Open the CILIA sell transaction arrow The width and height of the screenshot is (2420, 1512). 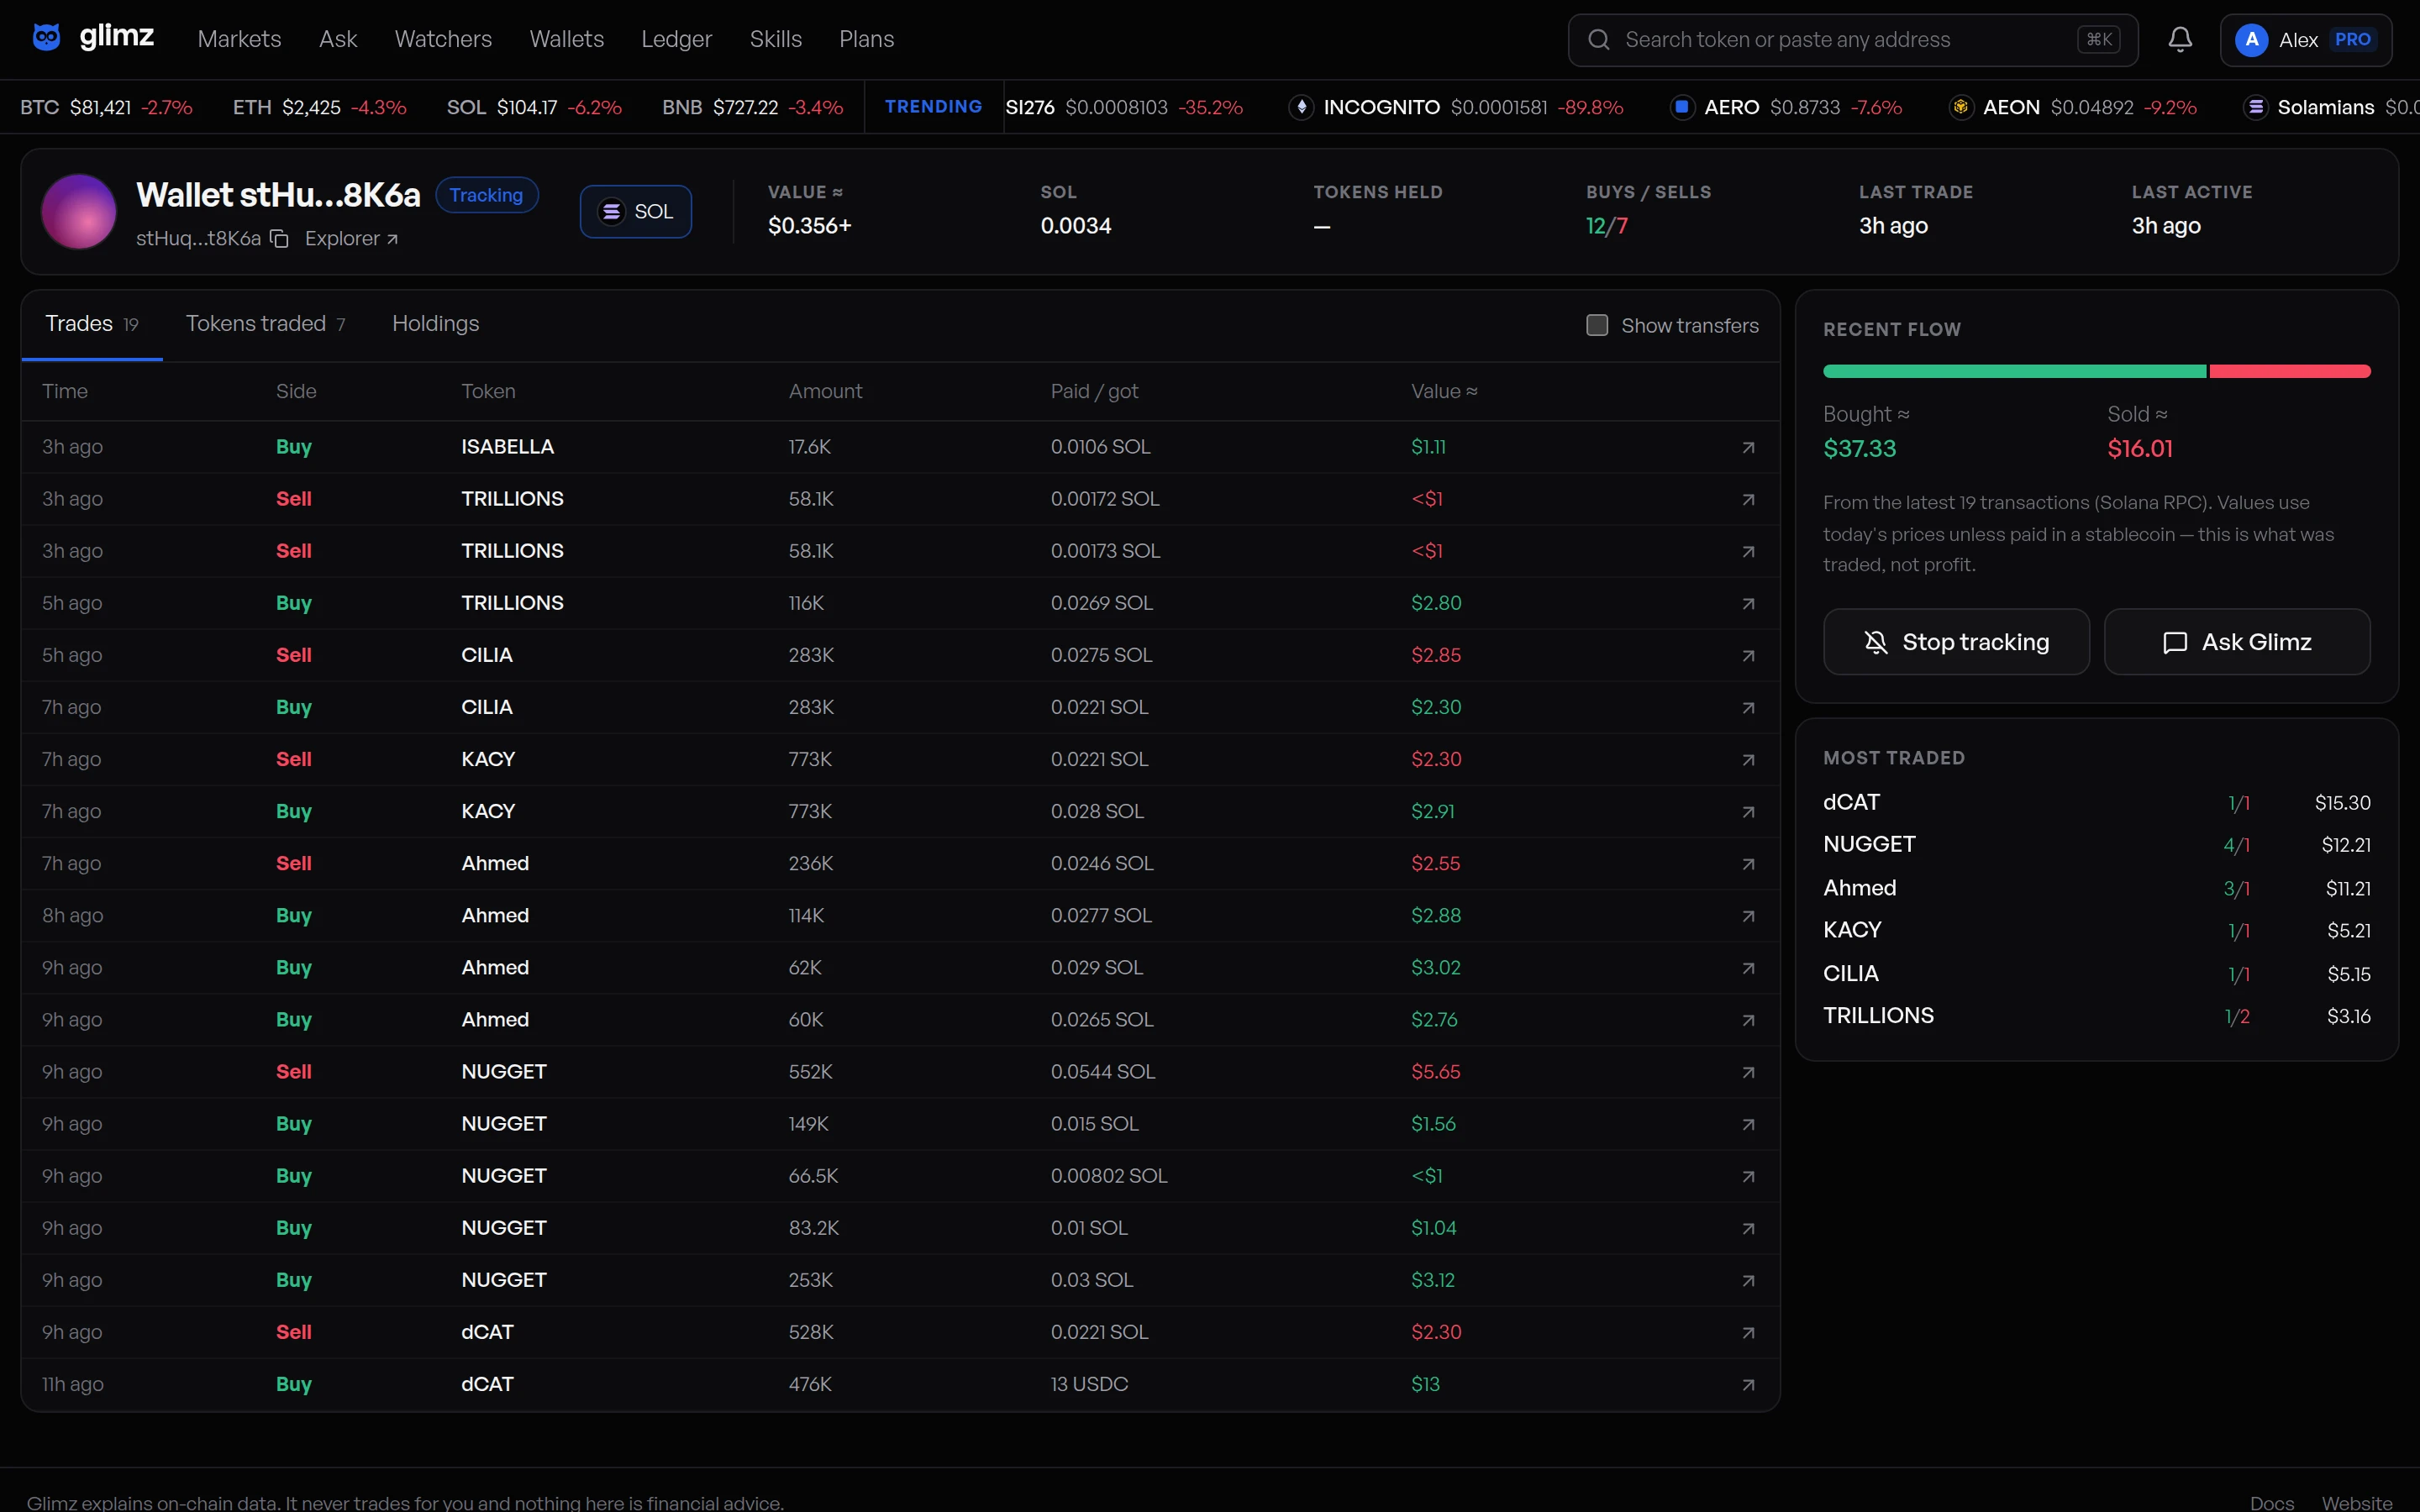pyautogui.click(x=1748, y=655)
